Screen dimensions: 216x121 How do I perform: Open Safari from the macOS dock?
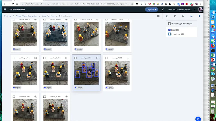tap(213, 17)
